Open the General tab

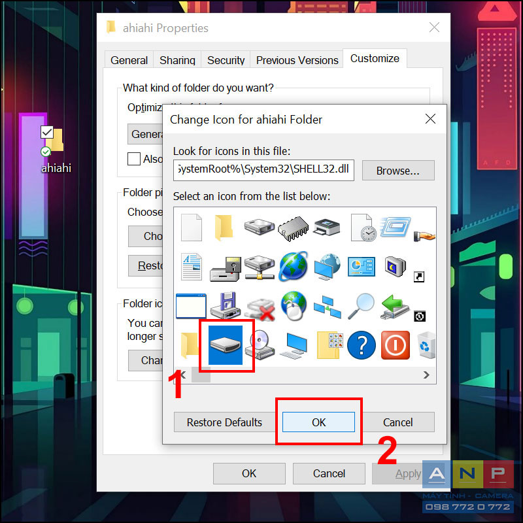(x=129, y=60)
